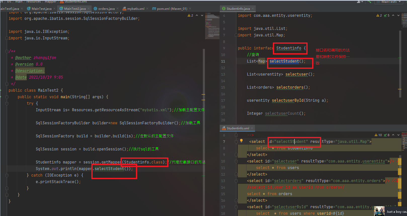
Task: Click the java.util.Map resultType value
Action: point(352,142)
